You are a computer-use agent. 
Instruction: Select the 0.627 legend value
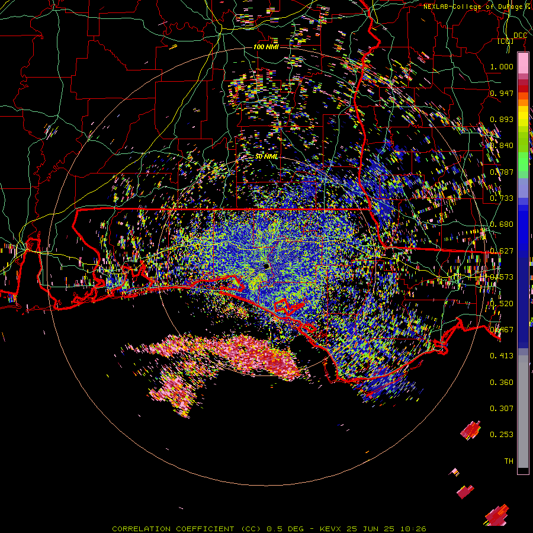[x=502, y=251]
